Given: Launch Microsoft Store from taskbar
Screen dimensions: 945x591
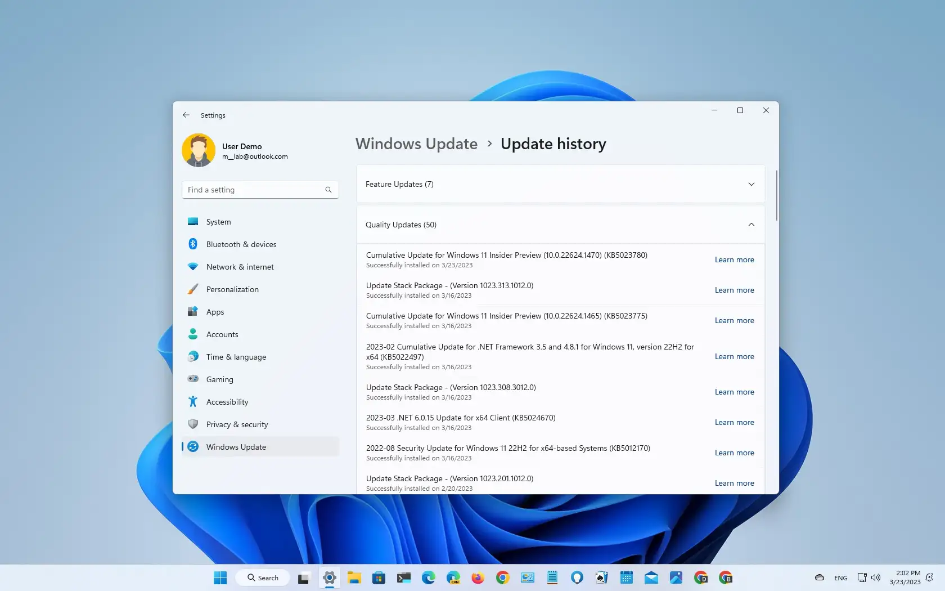Looking at the screenshot, I should click(x=379, y=577).
